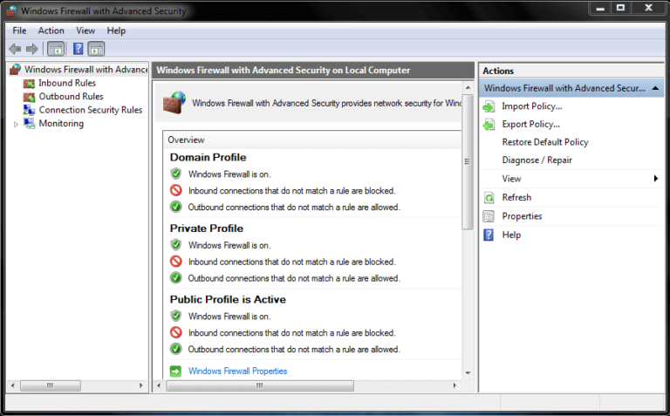The height and width of the screenshot is (416, 670).
Task: Select Inbound Rules in the tree
Action: tap(66, 83)
